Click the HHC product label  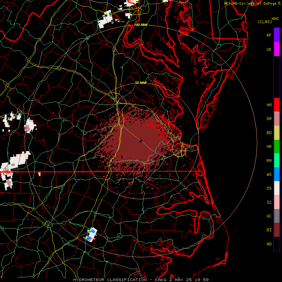tap(275, 19)
